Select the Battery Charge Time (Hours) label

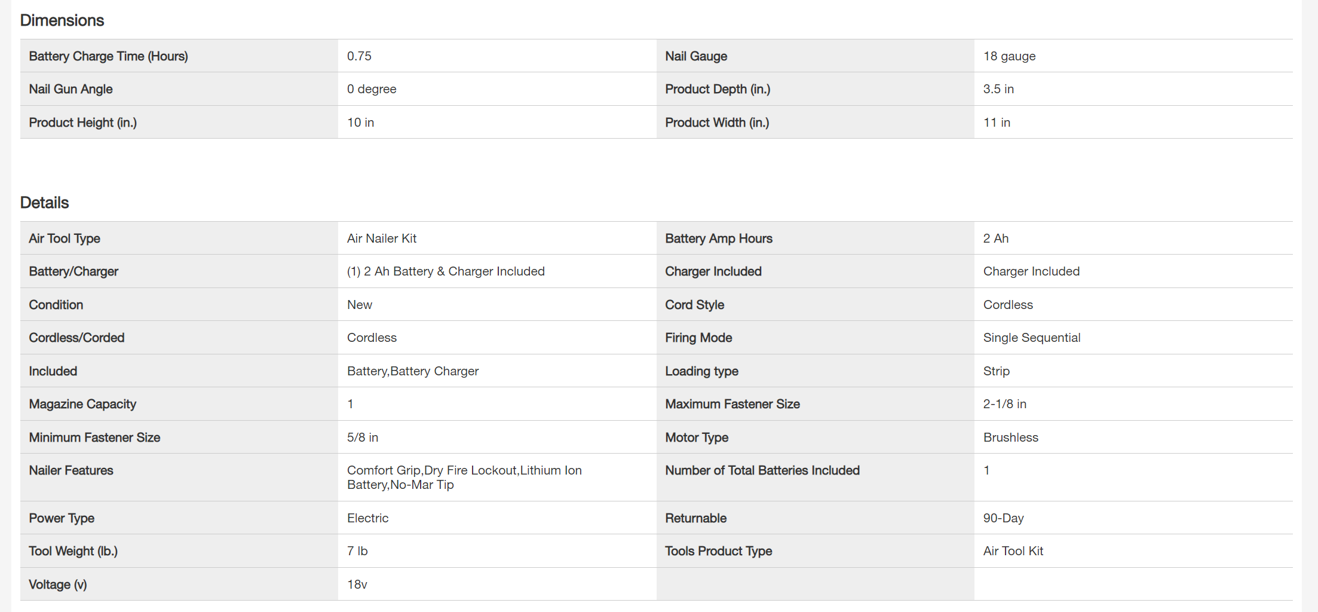coord(108,56)
